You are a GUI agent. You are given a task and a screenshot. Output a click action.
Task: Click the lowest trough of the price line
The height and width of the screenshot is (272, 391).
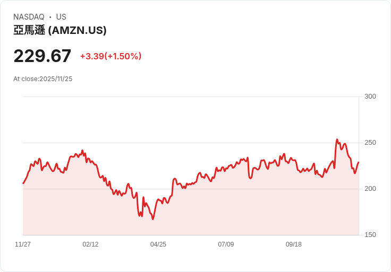[152, 219]
